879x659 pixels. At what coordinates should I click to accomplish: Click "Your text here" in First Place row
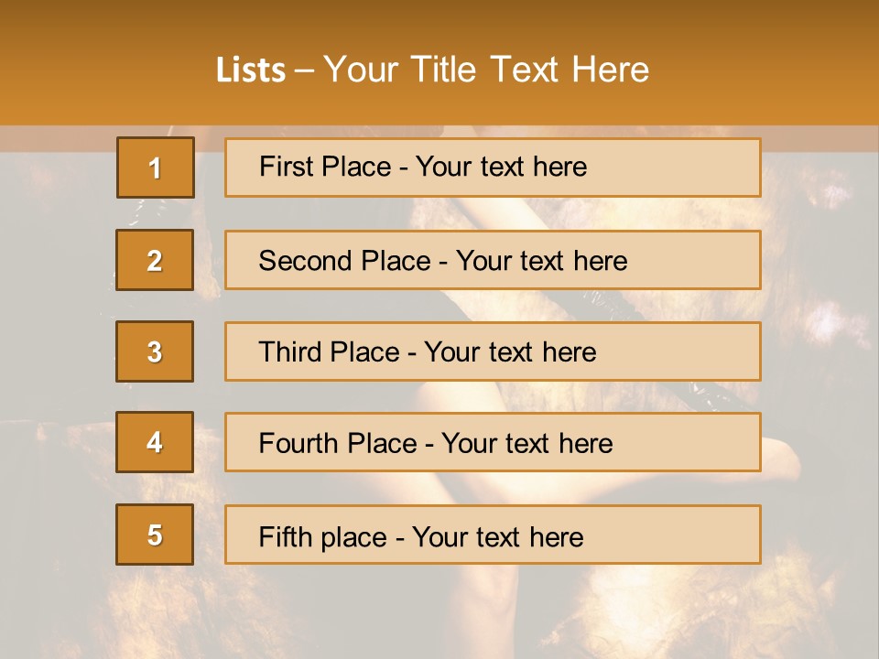pyautogui.click(x=501, y=167)
